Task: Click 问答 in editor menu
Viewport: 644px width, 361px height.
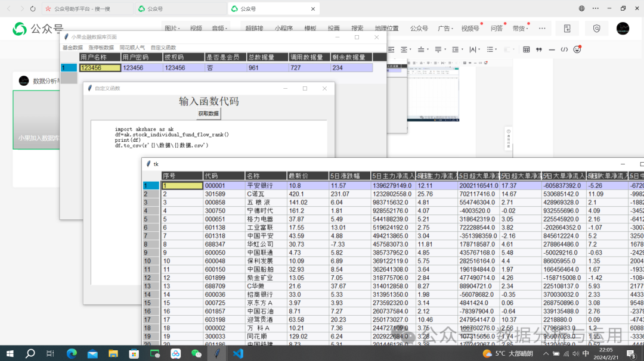Action: tap(496, 29)
